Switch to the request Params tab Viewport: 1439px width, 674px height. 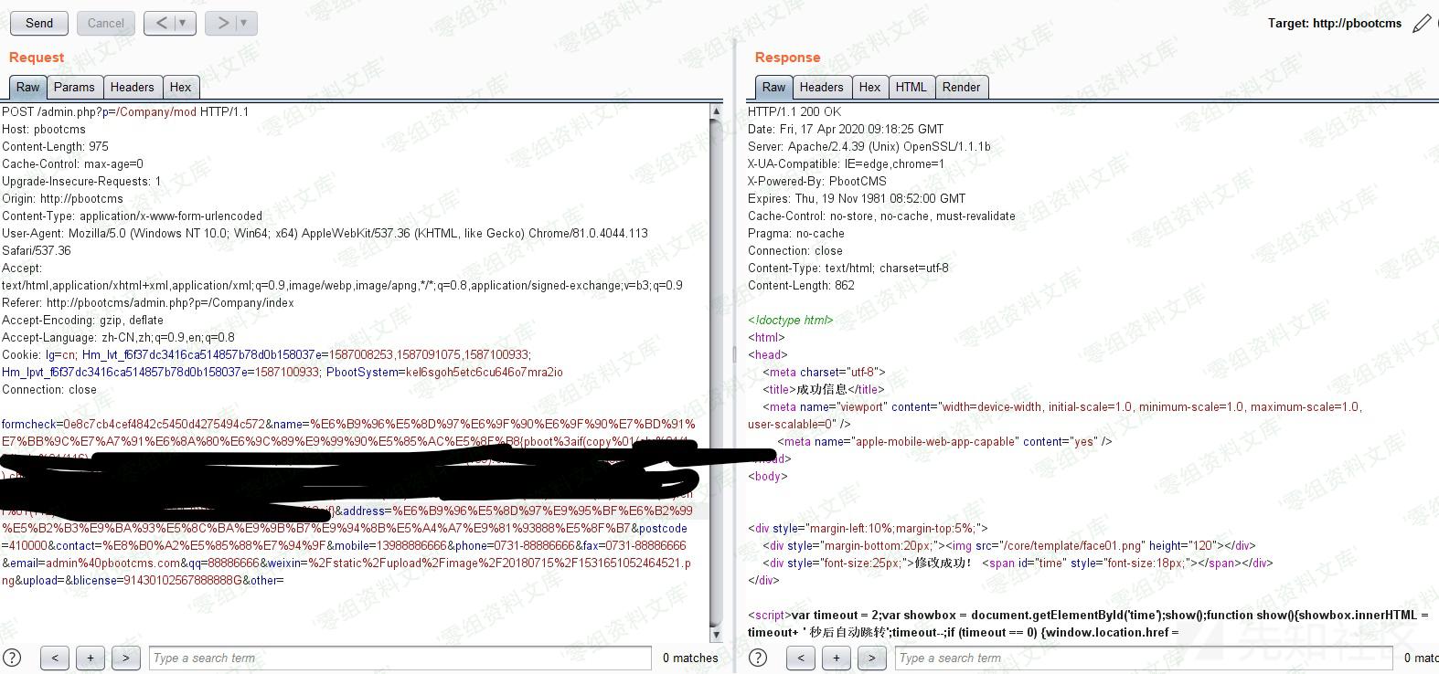tap(74, 87)
